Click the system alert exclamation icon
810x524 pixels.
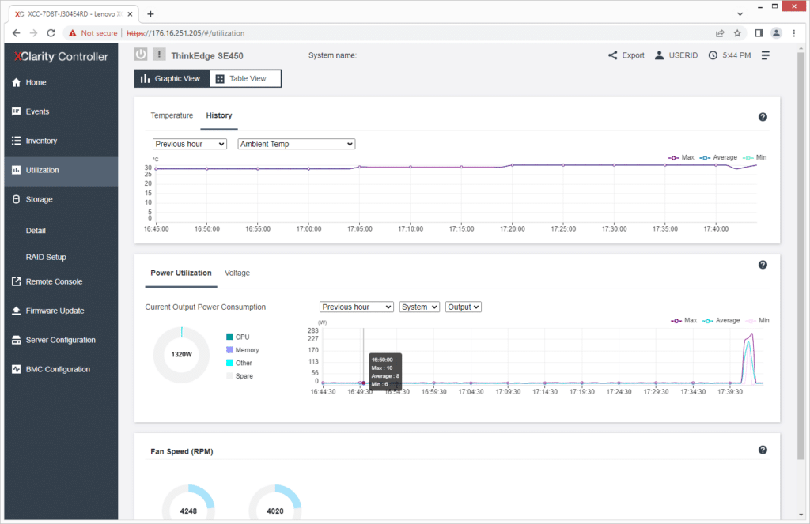pos(159,55)
